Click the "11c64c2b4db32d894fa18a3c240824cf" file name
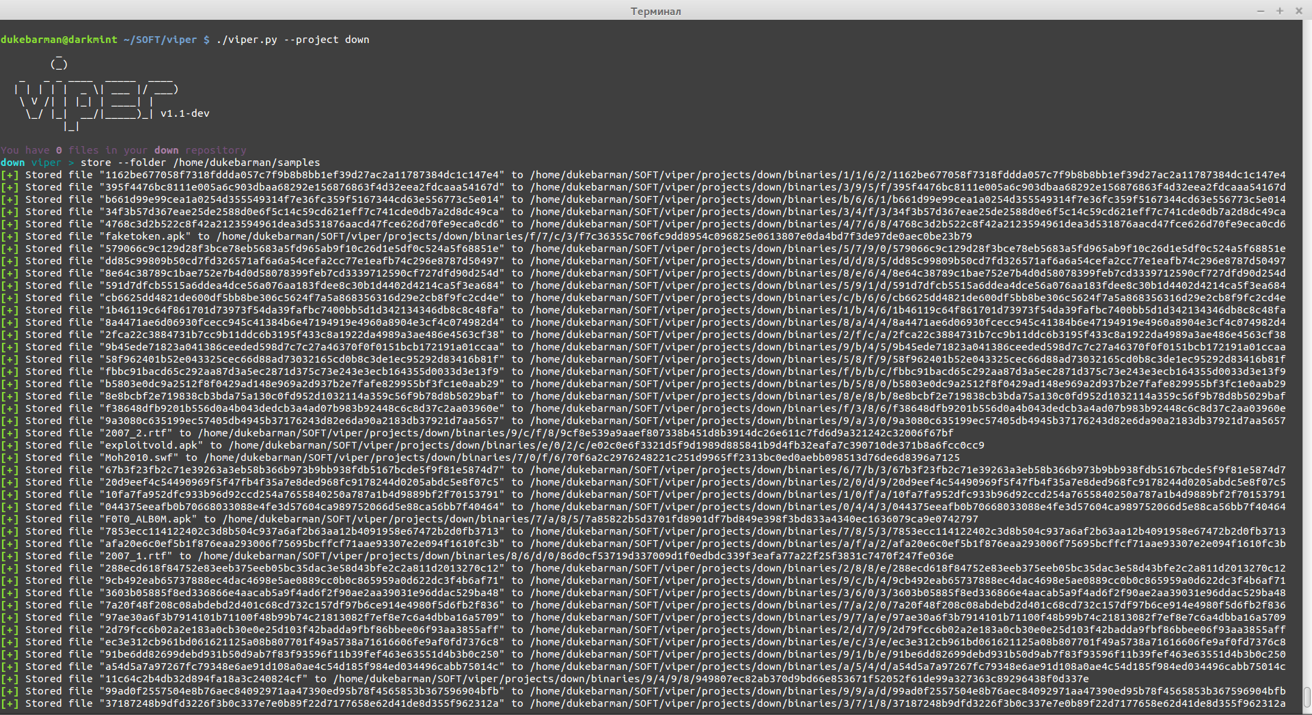Image resolution: width=1312 pixels, height=715 pixels. (204, 679)
